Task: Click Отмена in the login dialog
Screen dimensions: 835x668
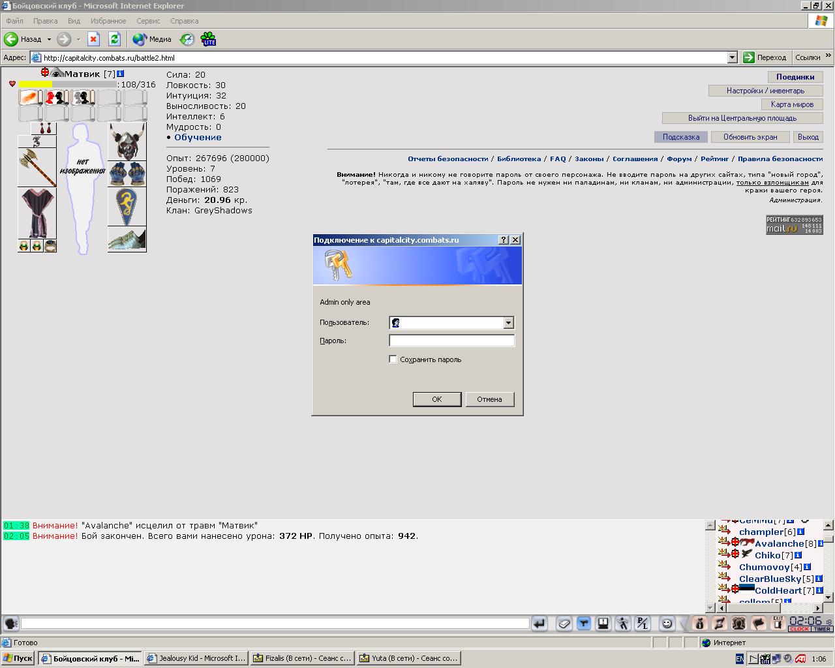Action: coord(490,399)
